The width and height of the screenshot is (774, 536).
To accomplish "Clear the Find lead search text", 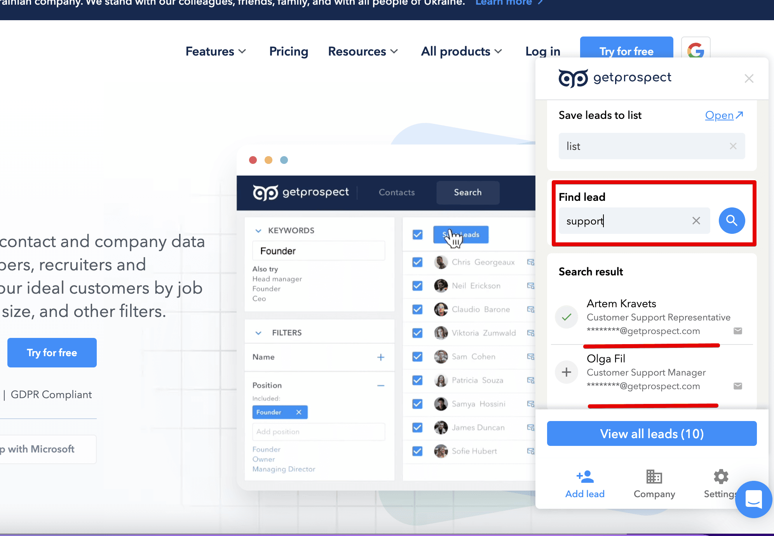I will click(696, 221).
